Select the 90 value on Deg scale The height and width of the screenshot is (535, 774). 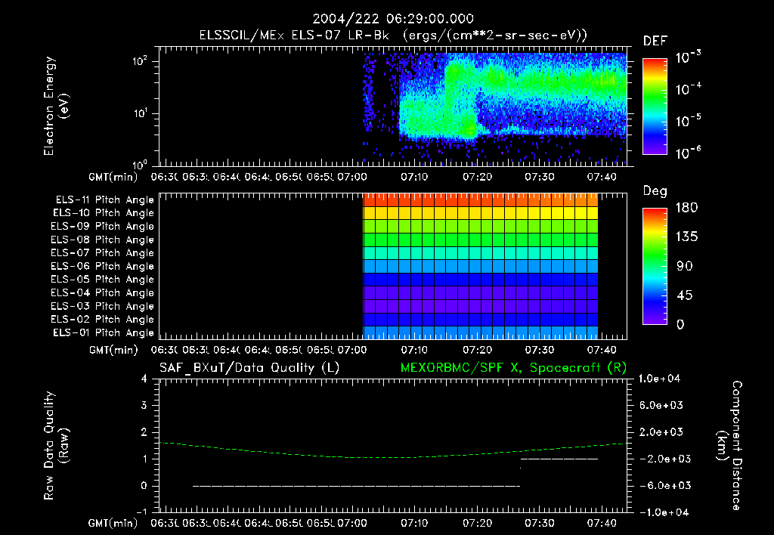pyautogui.click(x=685, y=266)
